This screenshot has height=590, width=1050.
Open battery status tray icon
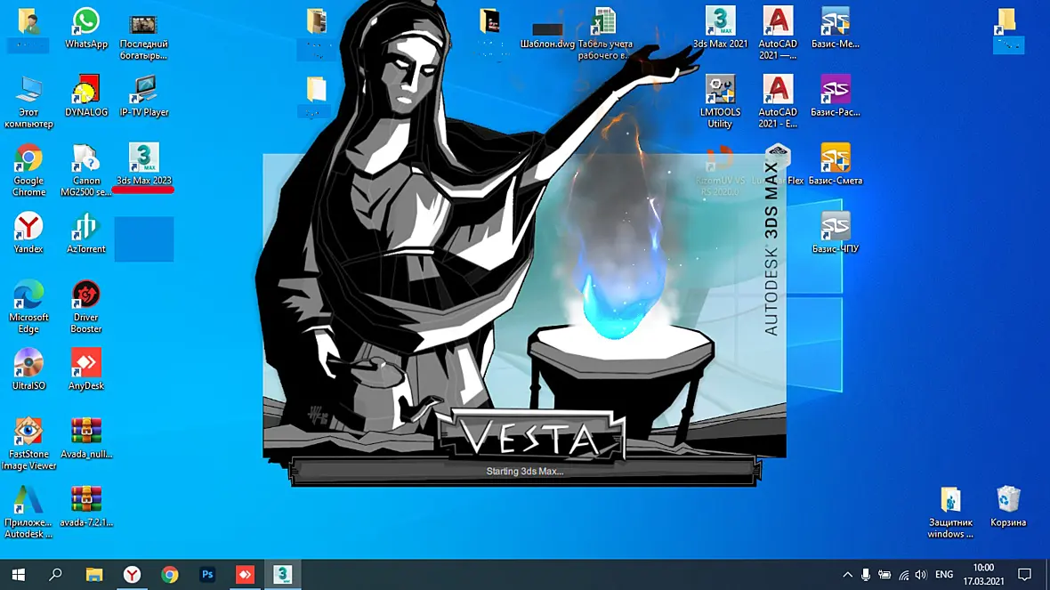tap(884, 575)
